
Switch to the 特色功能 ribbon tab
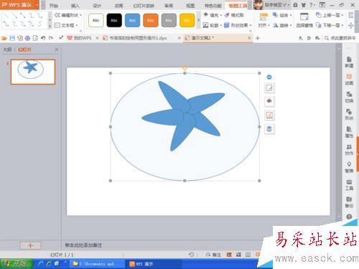(213, 5)
